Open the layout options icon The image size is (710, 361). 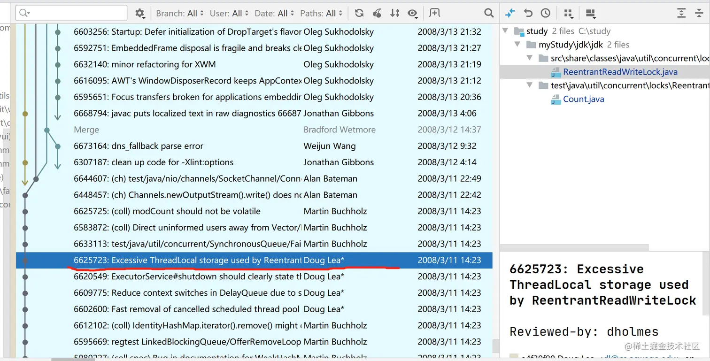[x=591, y=13]
